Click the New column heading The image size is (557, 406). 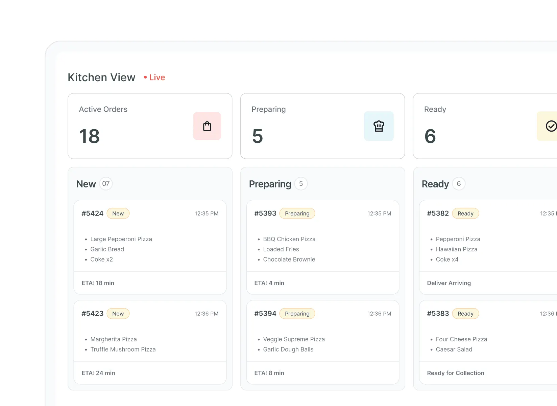pyautogui.click(x=86, y=184)
